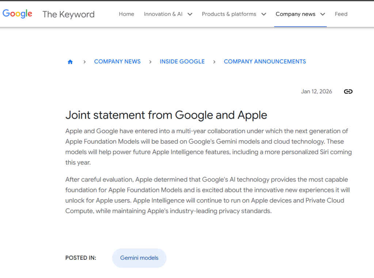Click the paragraph starting 'After careful evaluation'
Image resolution: width=374 pixels, height=278 pixels.
pos(207,195)
